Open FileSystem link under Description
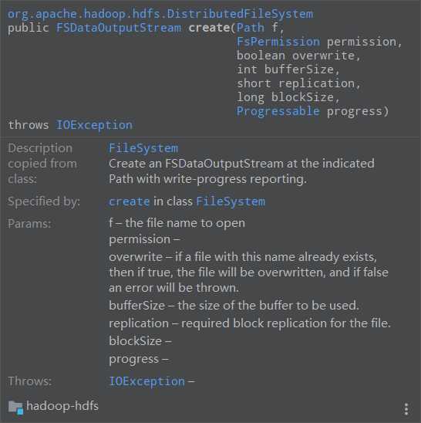Image resolution: width=421 pixels, height=423 pixels. click(x=143, y=148)
